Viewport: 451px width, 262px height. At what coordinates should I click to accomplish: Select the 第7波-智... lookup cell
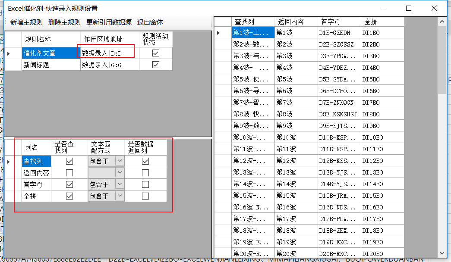click(x=253, y=102)
